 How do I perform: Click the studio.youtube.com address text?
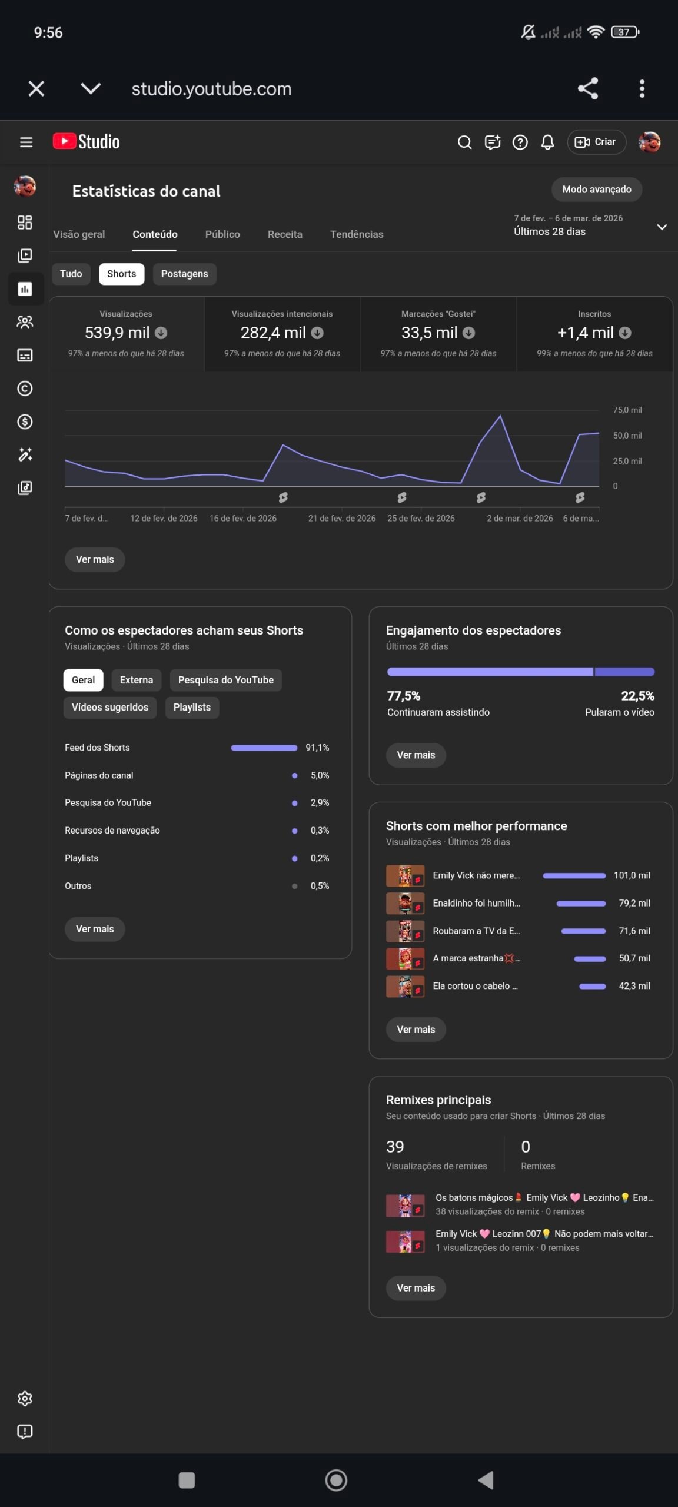(x=211, y=89)
